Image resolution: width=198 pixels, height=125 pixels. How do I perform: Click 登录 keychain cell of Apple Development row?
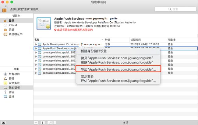coord(170,44)
